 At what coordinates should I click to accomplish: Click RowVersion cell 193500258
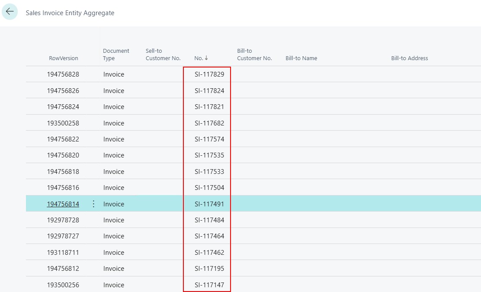(x=63, y=123)
